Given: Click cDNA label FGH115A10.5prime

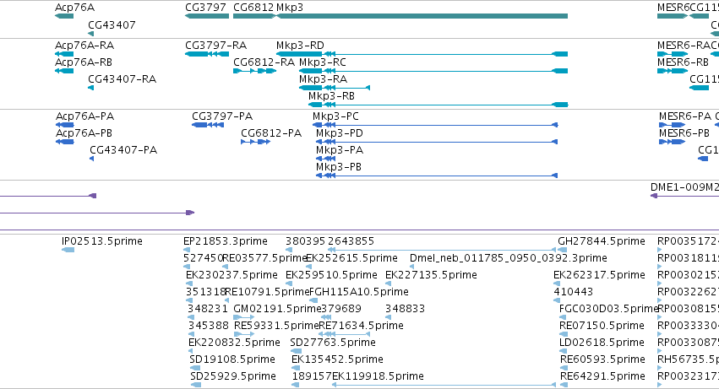Looking at the screenshot, I should pyautogui.click(x=359, y=292).
